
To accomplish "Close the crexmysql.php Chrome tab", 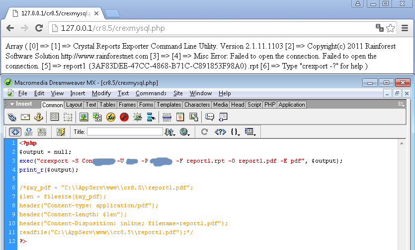I will [96, 13].
